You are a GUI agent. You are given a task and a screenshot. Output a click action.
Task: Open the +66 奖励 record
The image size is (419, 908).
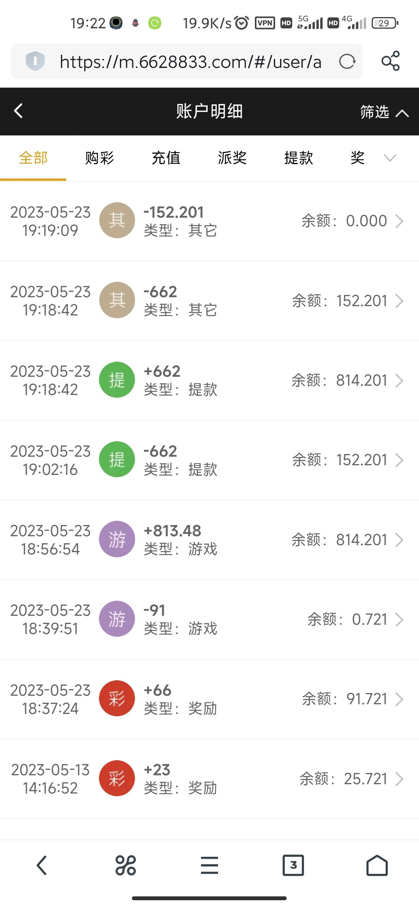pos(209,699)
